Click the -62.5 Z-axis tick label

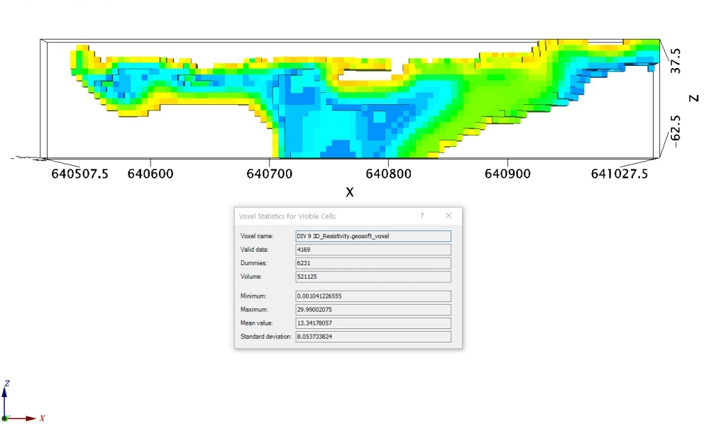676,129
